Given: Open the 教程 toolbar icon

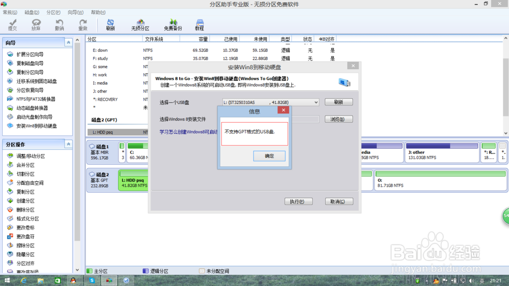Looking at the screenshot, I should (x=200, y=24).
